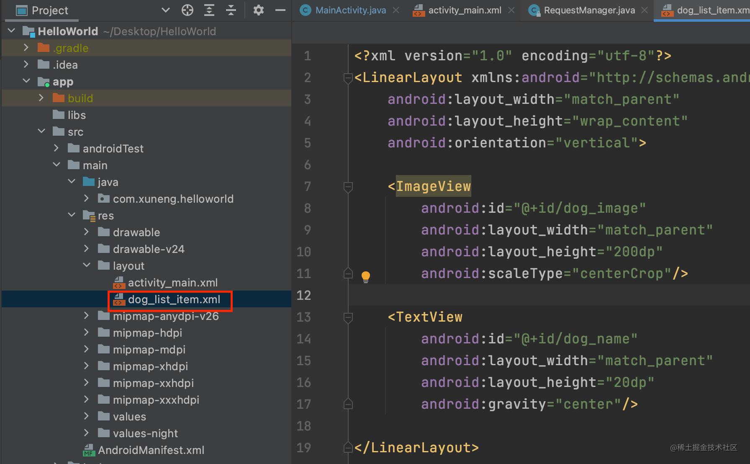
Task: Expand the drawable folder
Action: pyautogui.click(x=86, y=232)
